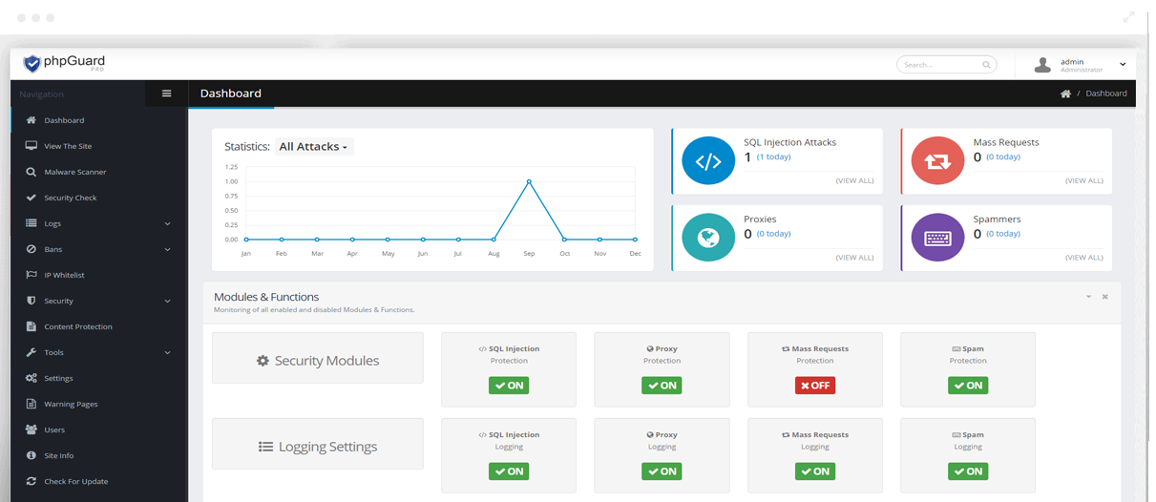
Task: Close the Modules & Functions panel
Action: [x=1105, y=297]
